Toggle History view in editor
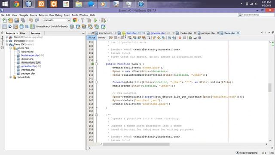The image size is (275, 155). coord(102,37)
